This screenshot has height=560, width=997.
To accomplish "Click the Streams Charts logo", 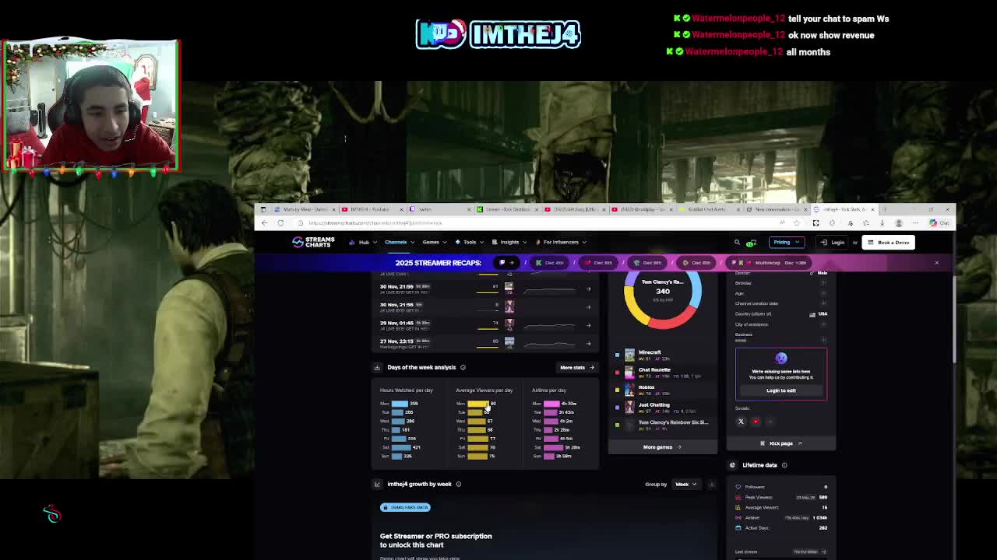I will coord(313,243).
